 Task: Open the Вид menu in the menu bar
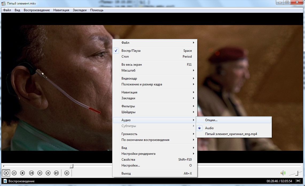click(17, 10)
